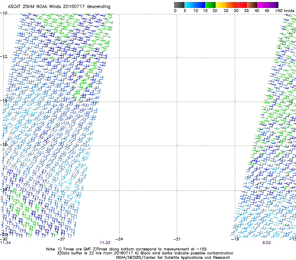296x260 pixels.
Task: Click the -18 latitude axis label
Action: point(4,189)
